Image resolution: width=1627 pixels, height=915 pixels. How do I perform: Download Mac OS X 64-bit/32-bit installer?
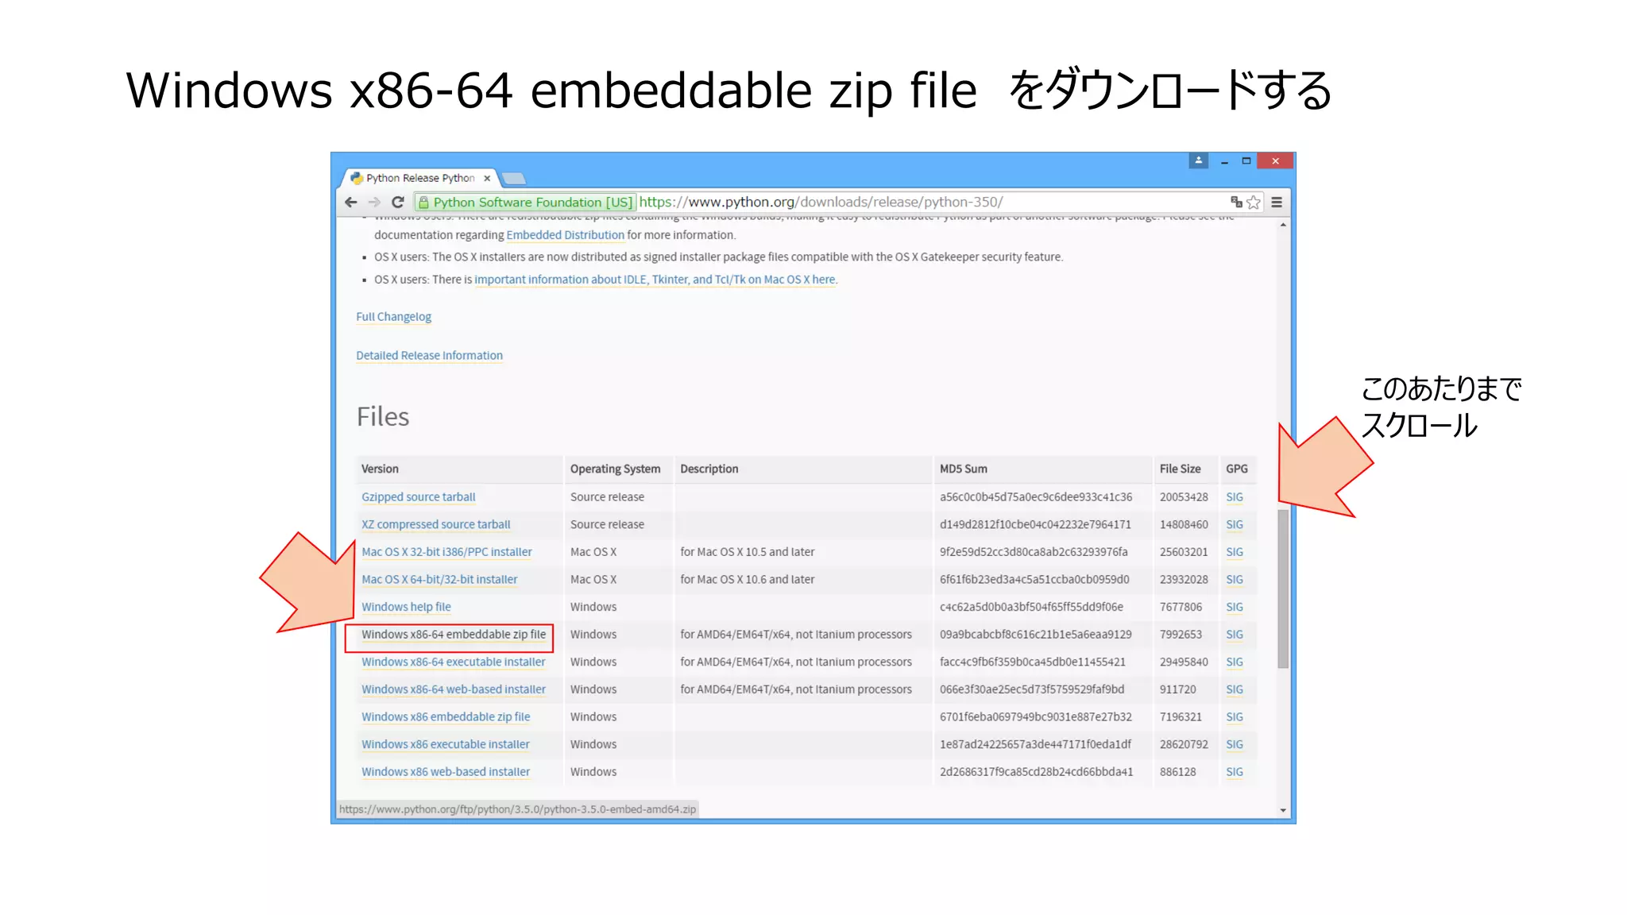pos(439,580)
